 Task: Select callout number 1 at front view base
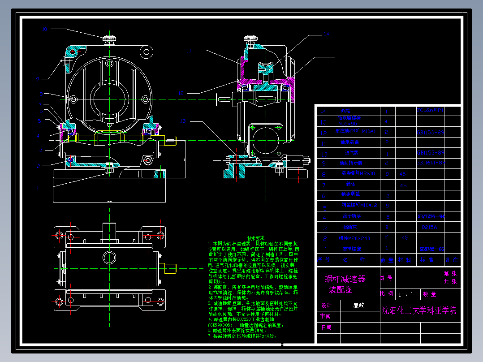click(38, 187)
